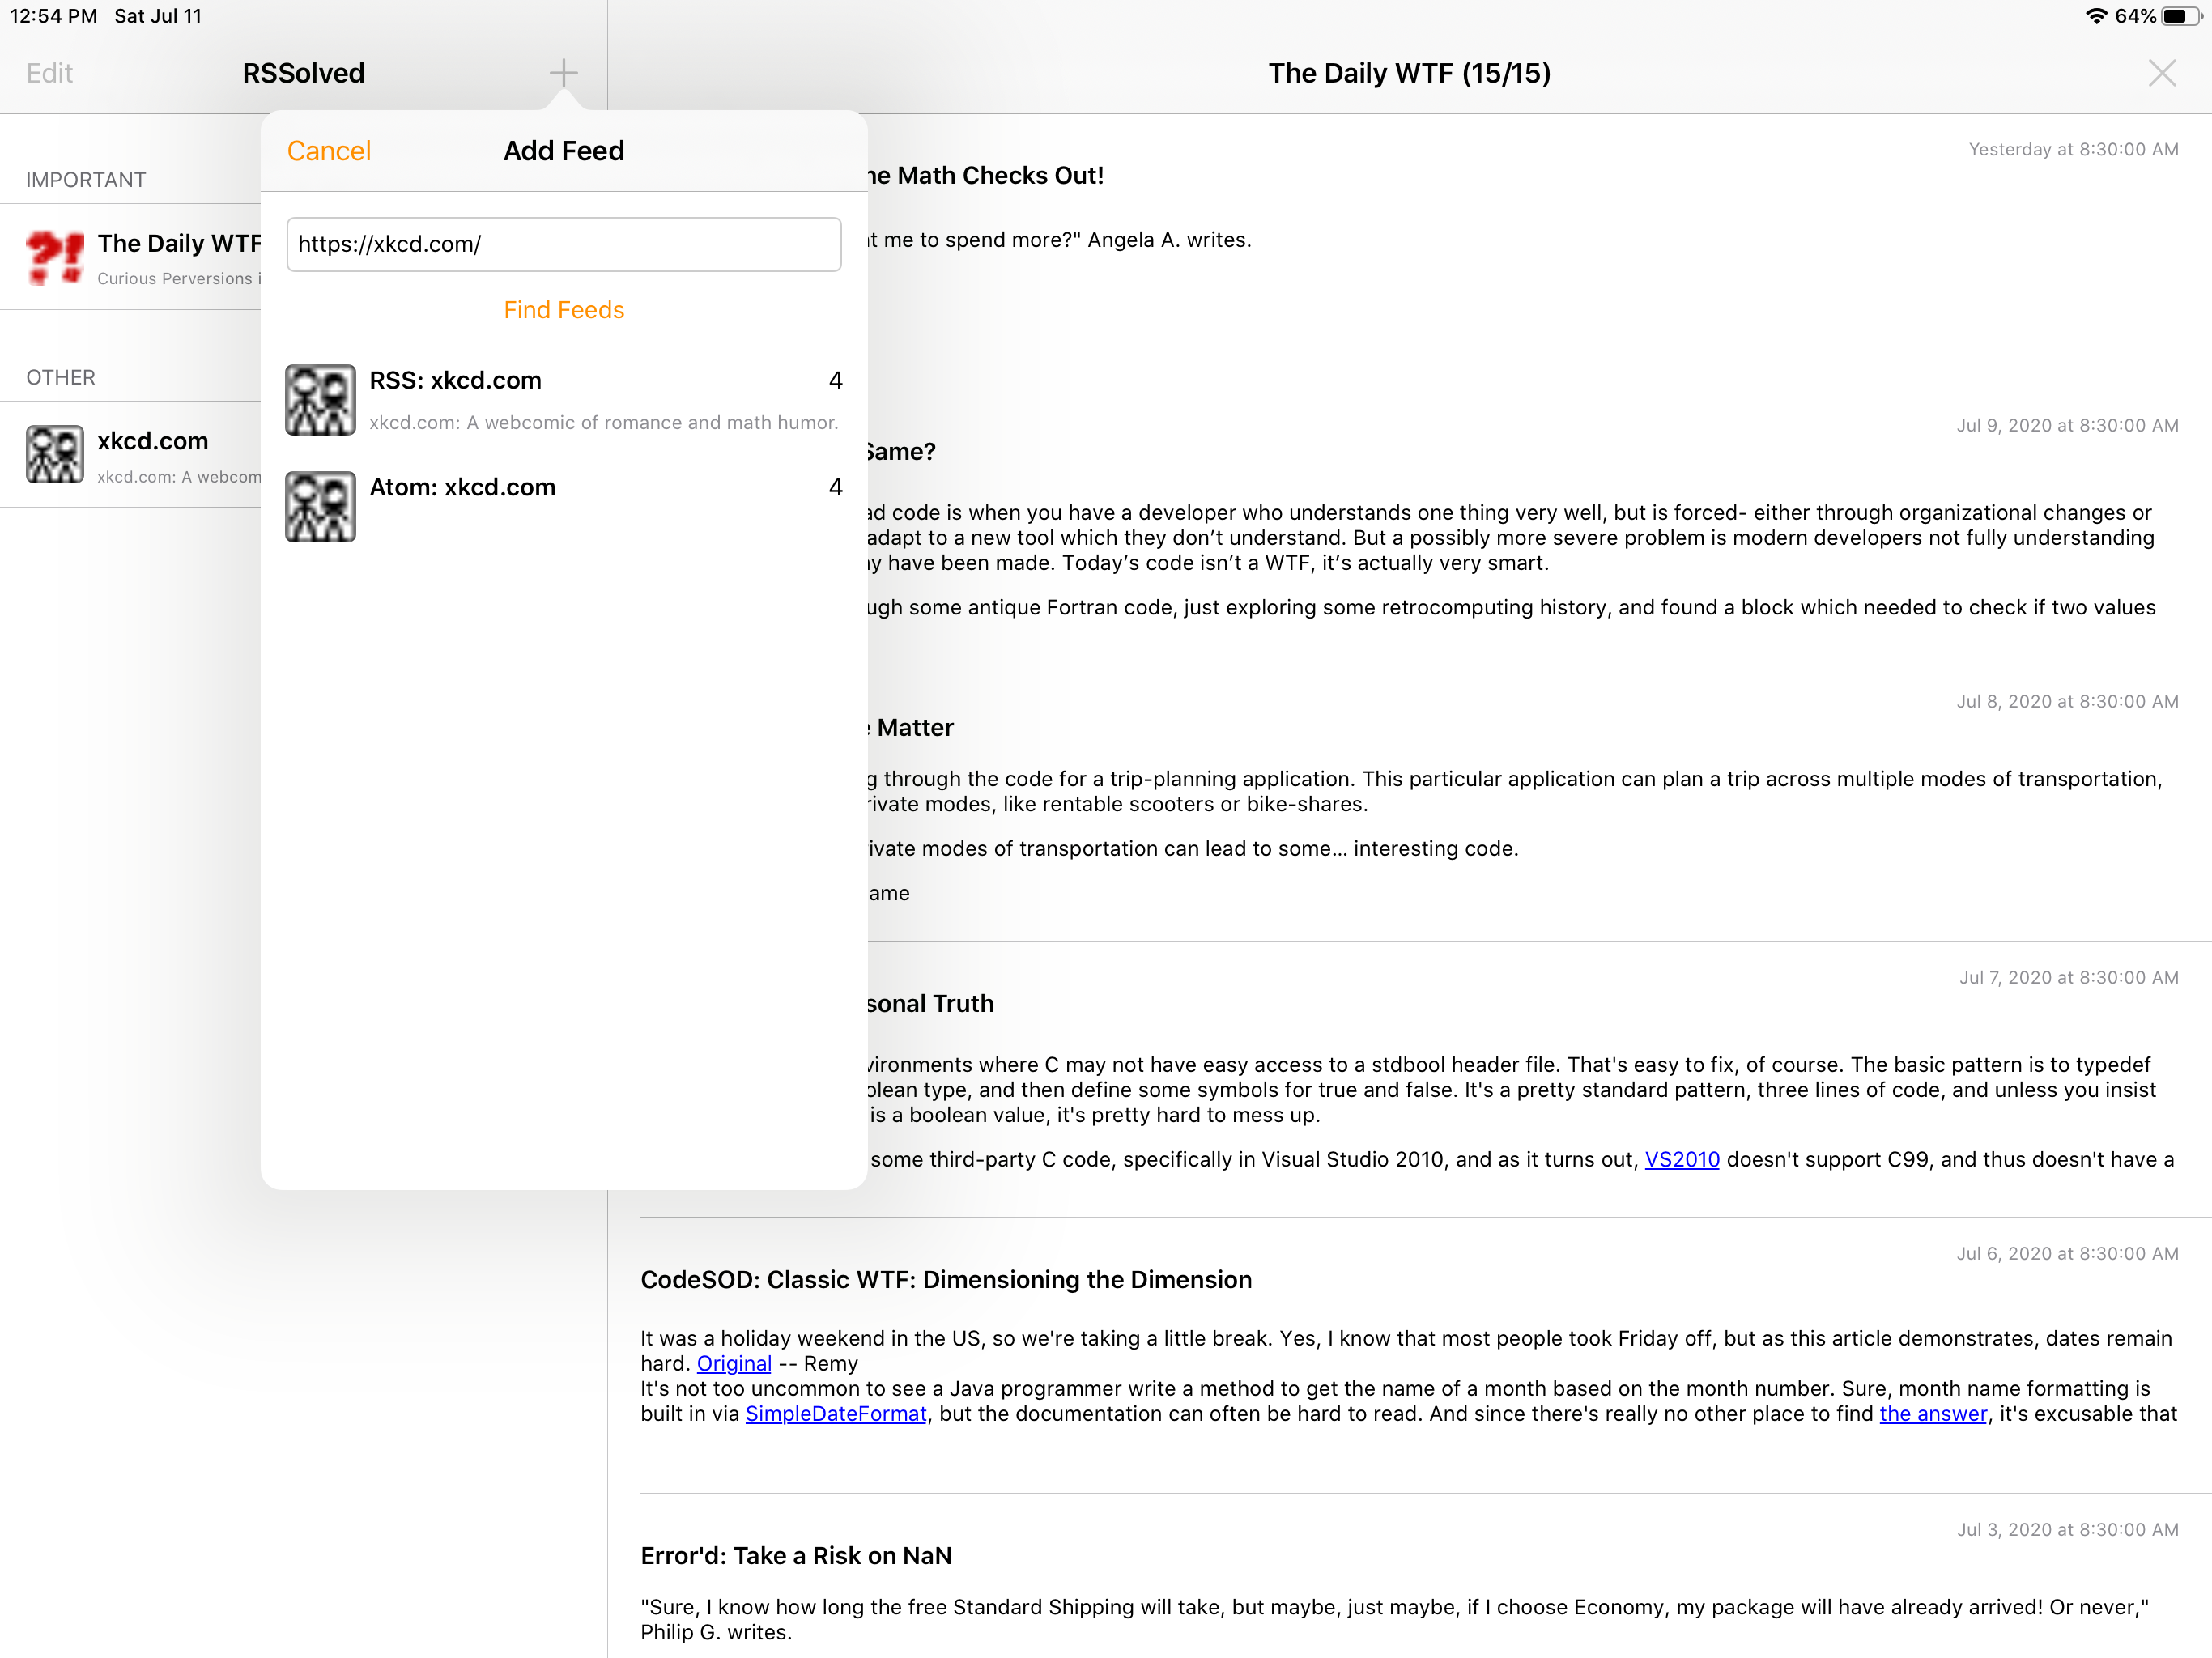2212x1658 pixels.
Task: Tap Edit in the RSSolved sidebar
Action: pos(49,73)
